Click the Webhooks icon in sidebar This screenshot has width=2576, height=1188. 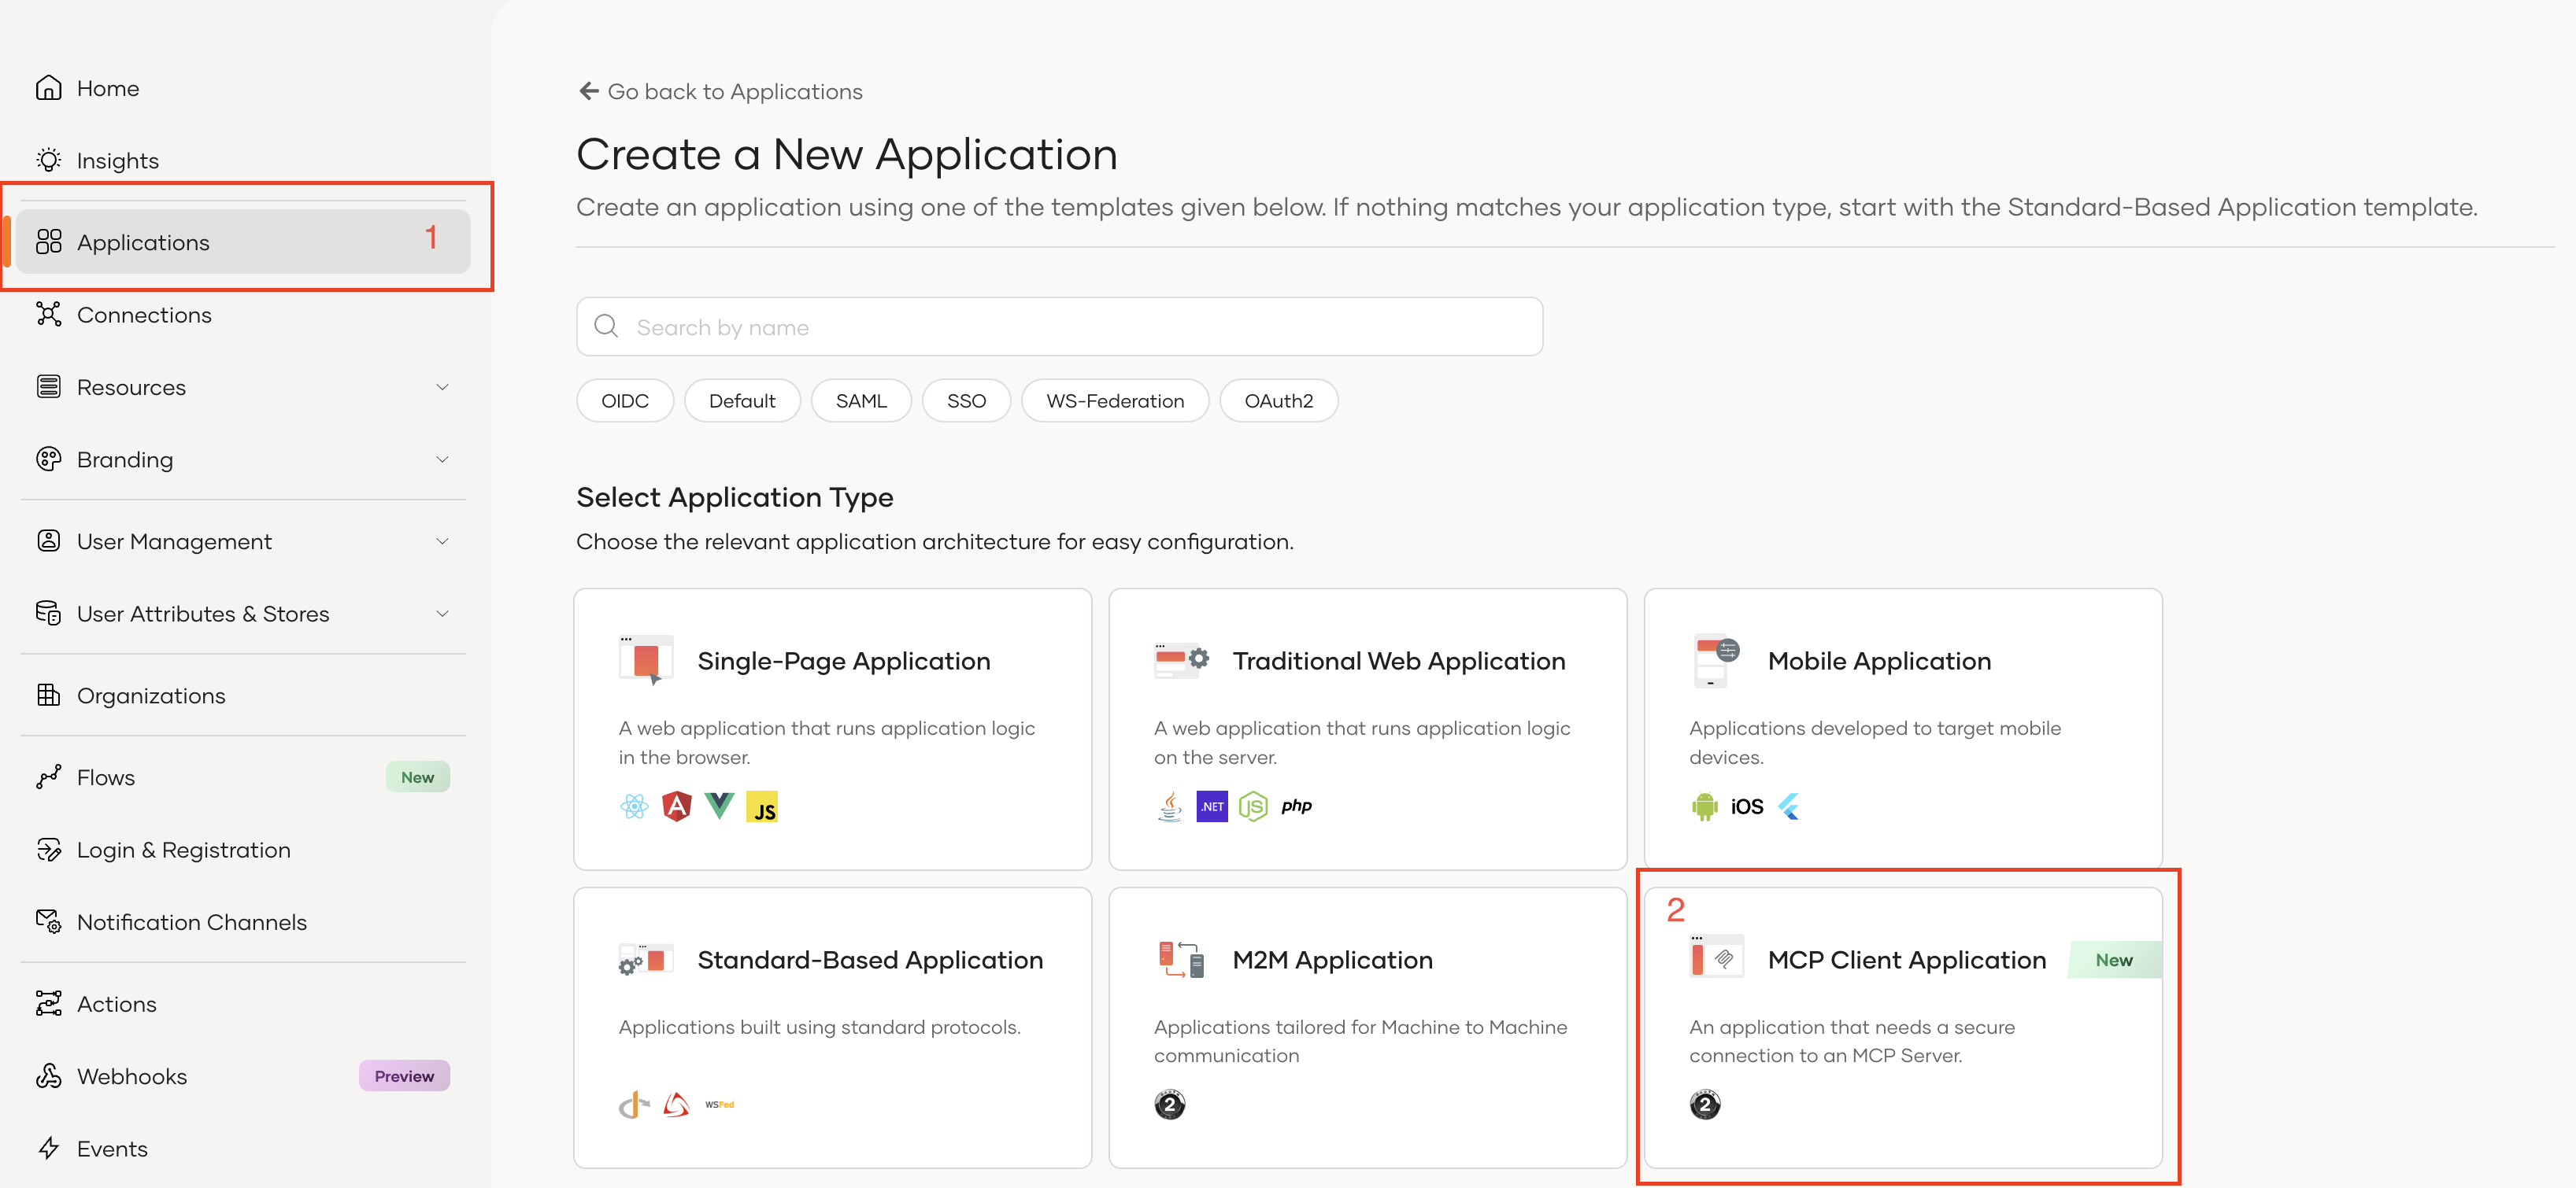tap(50, 1075)
